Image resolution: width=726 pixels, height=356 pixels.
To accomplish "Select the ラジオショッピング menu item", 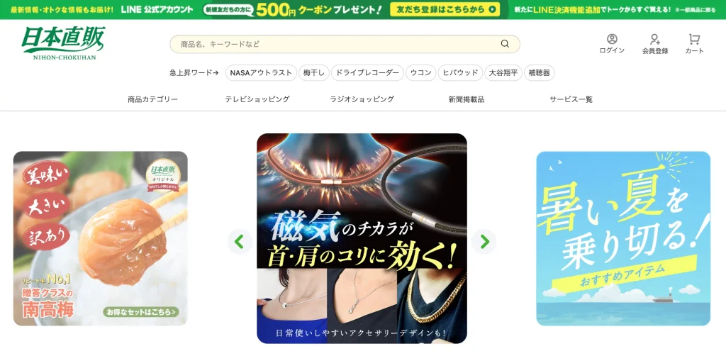I will pos(362,99).
